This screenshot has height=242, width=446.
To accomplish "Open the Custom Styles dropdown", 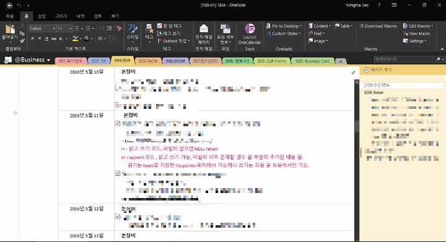I will [x=284, y=33].
